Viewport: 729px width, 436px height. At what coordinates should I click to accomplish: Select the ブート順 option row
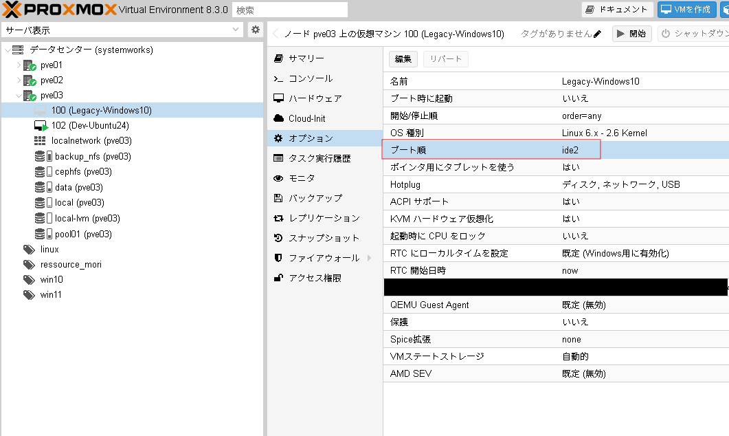pyautogui.click(x=556, y=150)
